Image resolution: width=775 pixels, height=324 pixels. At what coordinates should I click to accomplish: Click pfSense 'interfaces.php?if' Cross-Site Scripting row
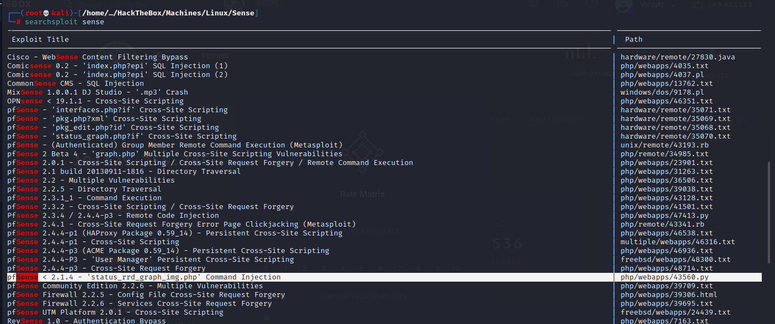coord(117,110)
